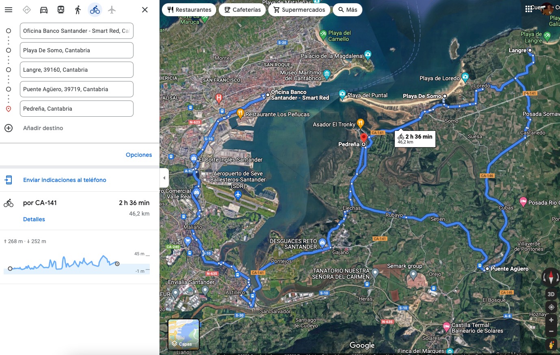Screen dimensions: 560x355
Task: Collapse the side panel arrow
Action: pos(164,178)
